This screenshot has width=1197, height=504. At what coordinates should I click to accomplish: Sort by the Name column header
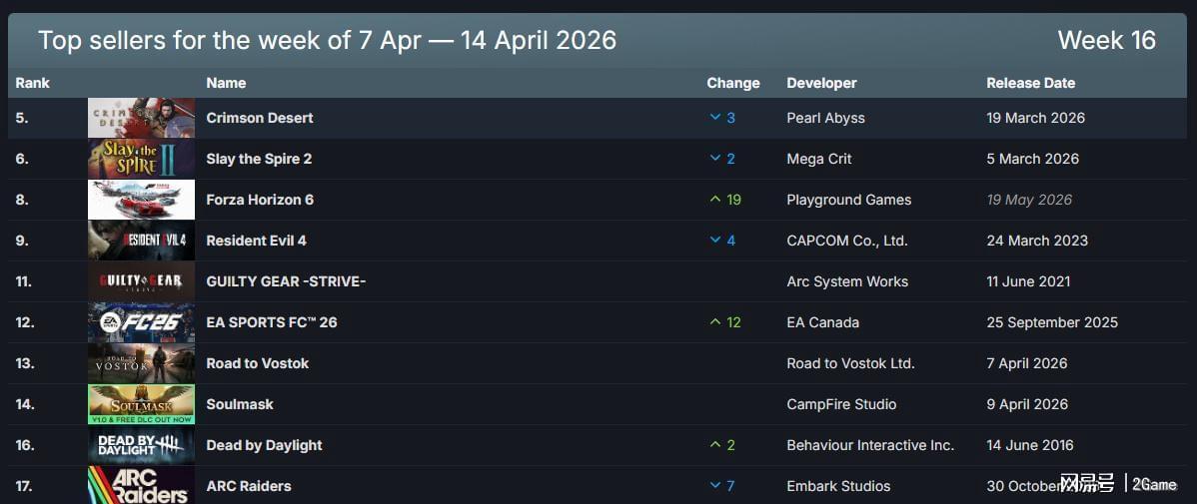(x=226, y=83)
